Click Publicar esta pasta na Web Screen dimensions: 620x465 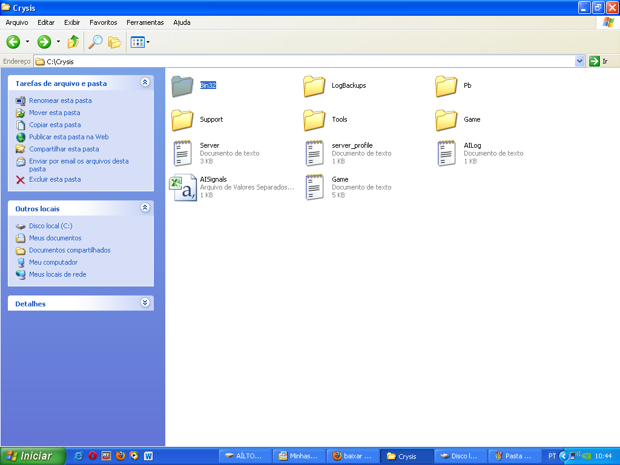(69, 137)
